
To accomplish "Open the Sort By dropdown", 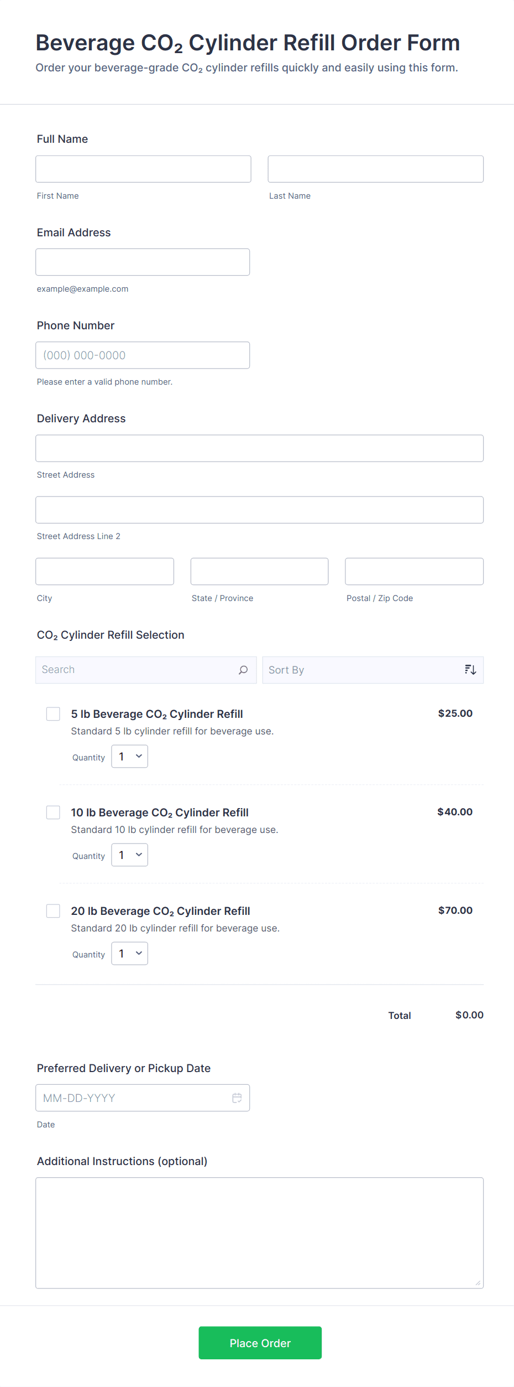I will (365, 670).
